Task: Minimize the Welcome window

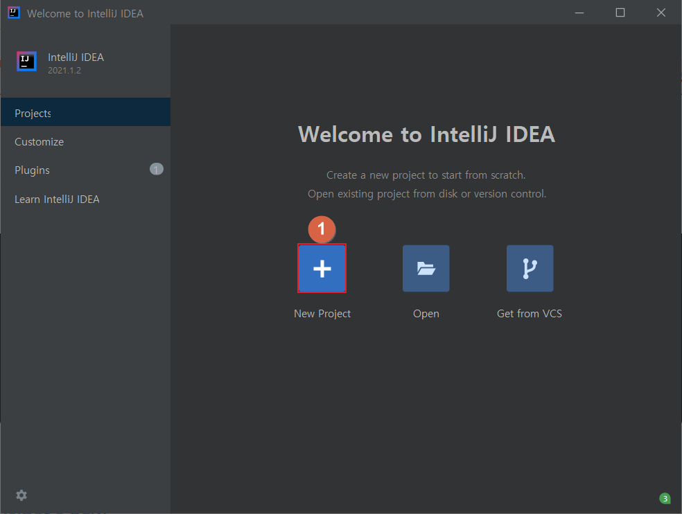Action: click(579, 12)
